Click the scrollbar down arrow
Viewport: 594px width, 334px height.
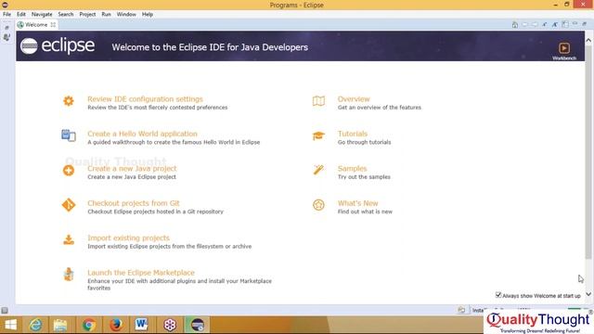(588, 294)
